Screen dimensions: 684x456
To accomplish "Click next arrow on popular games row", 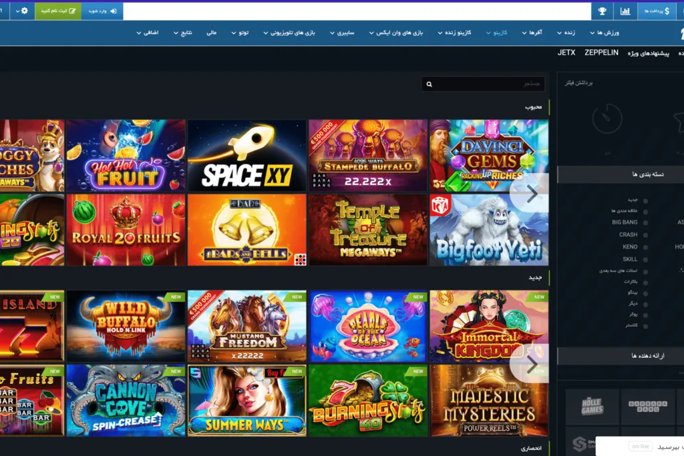I will [x=532, y=194].
